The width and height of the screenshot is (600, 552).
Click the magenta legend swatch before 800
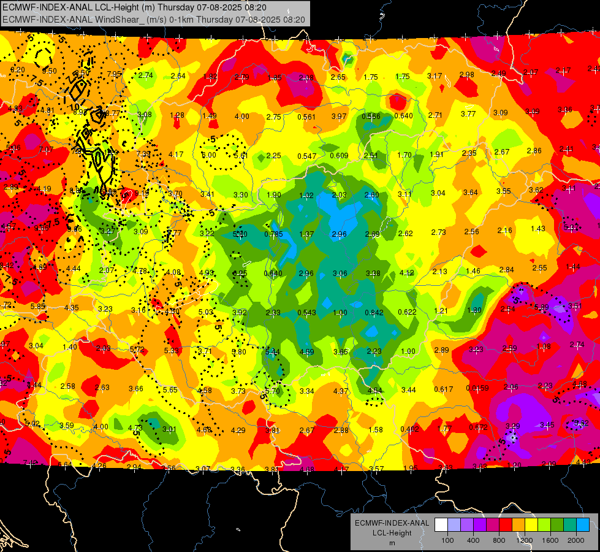[493, 525]
